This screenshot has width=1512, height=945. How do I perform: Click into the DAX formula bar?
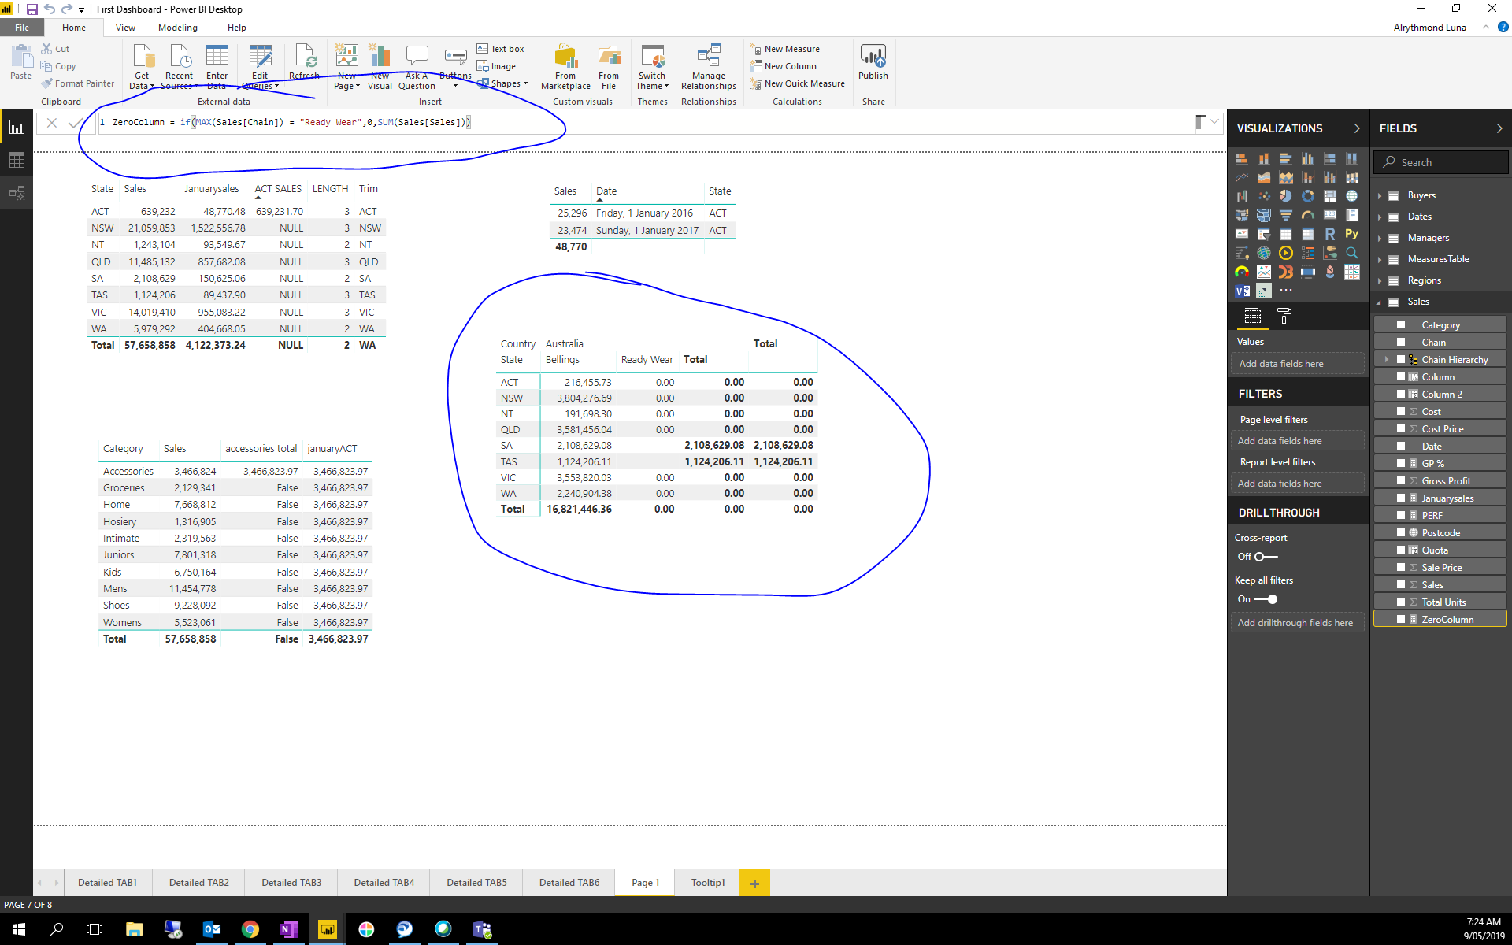pyautogui.click(x=646, y=123)
